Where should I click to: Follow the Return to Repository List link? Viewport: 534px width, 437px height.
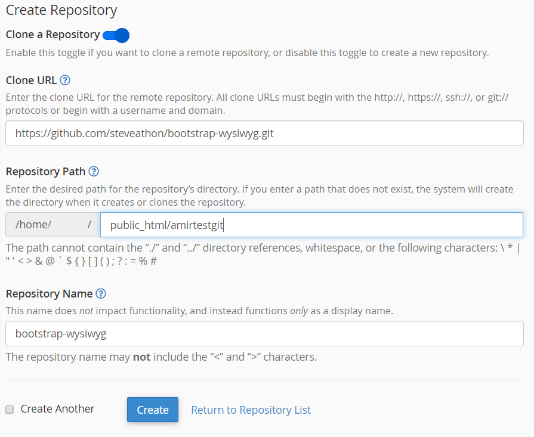[251, 410]
